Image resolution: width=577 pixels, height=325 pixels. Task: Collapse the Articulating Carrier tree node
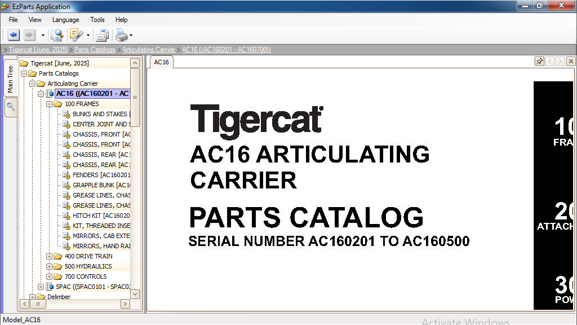click(32, 84)
